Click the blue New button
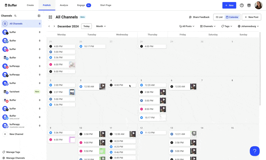This screenshot has height=160, width=266. coord(229,5)
